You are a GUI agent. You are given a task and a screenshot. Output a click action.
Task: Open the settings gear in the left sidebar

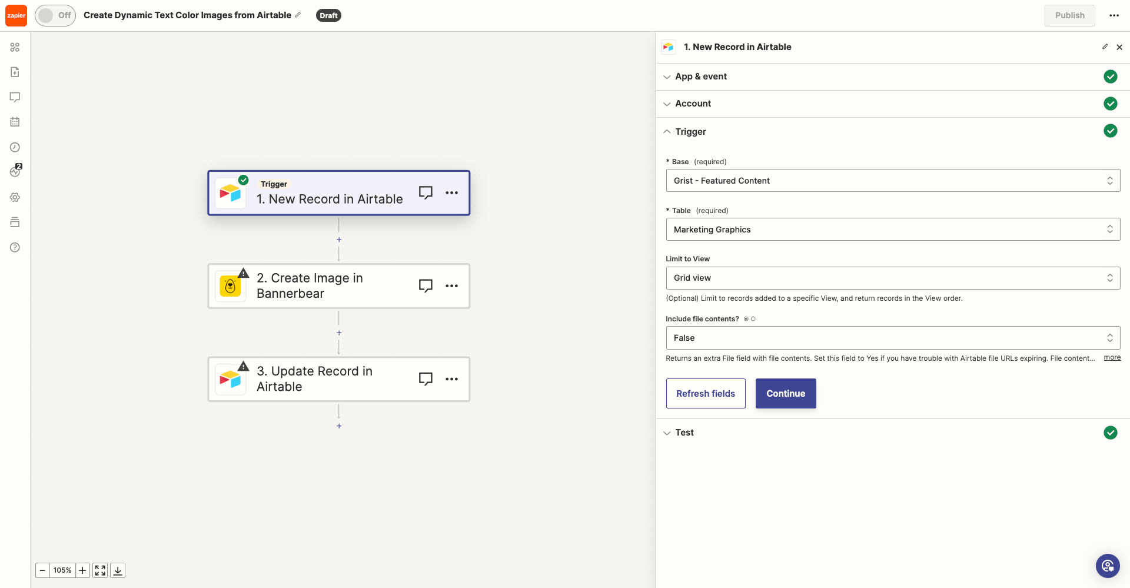tap(15, 197)
